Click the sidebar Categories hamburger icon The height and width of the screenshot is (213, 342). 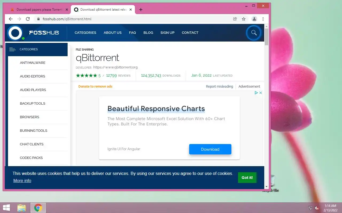click(x=12, y=49)
